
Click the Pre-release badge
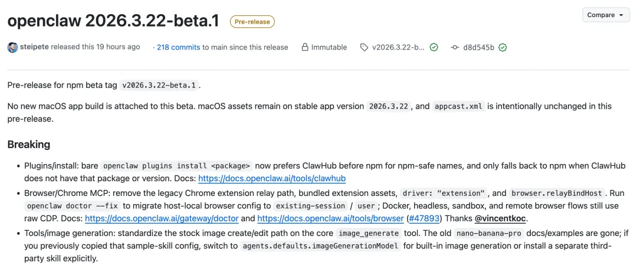[252, 22]
